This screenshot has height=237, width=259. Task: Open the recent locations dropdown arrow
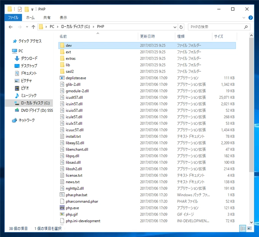pyautogui.click(x=27, y=27)
